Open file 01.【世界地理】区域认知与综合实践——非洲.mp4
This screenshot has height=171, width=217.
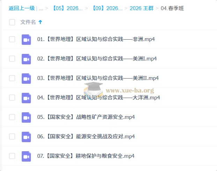(96, 39)
